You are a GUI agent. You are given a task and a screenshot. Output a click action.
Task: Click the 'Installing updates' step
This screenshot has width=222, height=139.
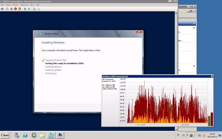click(x=53, y=70)
